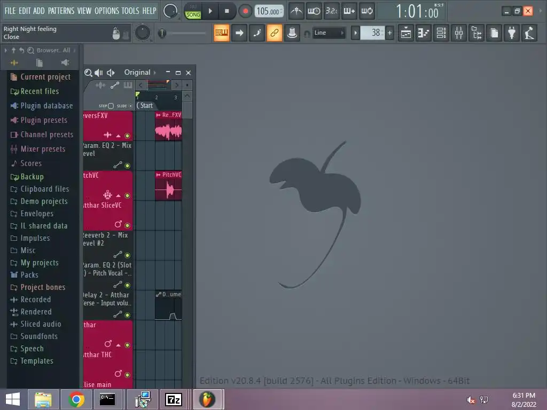Click the picker panel zoom magnifier icon
Screen dimensions: 547x410
(88, 73)
